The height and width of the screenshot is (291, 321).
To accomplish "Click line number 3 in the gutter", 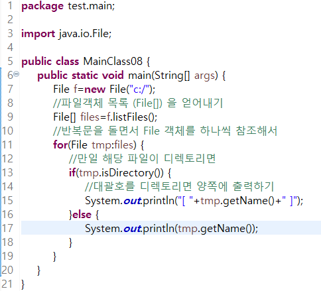I will point(10,34).
